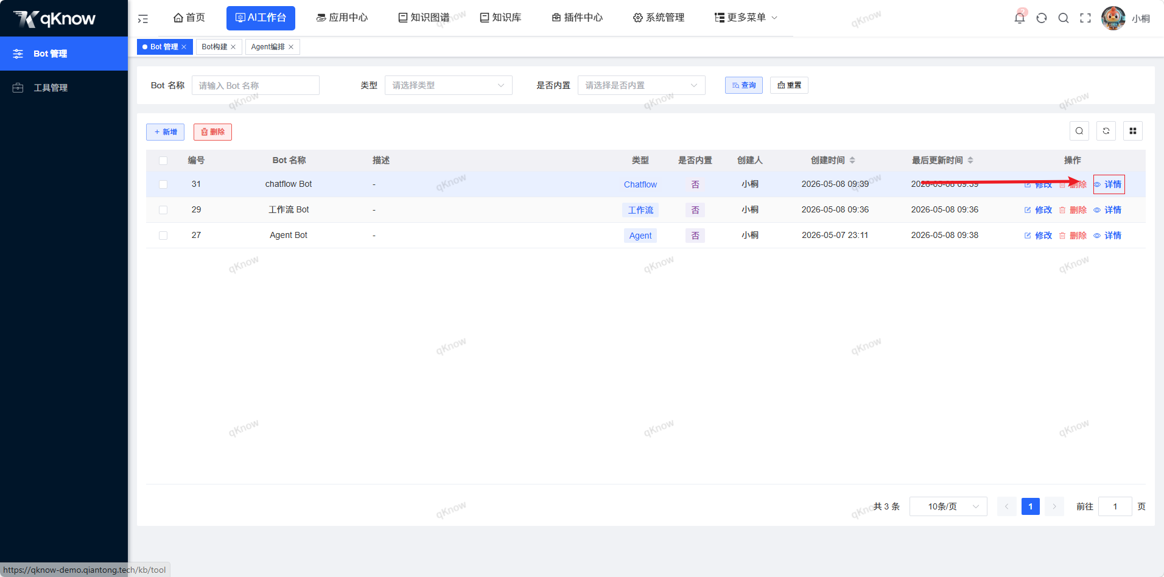The image size is (1164, 577).
Task: Open the notifications bell
Action: tap(1020, 18)
